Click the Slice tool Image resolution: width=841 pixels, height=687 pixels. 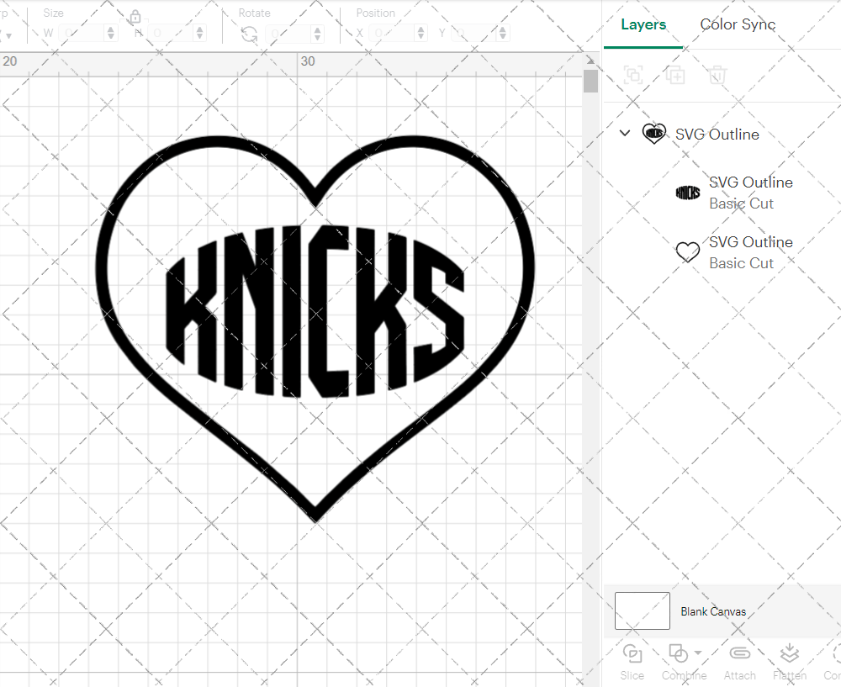[632, 663]
